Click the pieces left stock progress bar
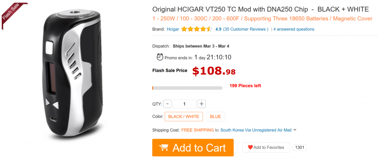378x161 pixels. pyautogui.click(x=187, y=88)
